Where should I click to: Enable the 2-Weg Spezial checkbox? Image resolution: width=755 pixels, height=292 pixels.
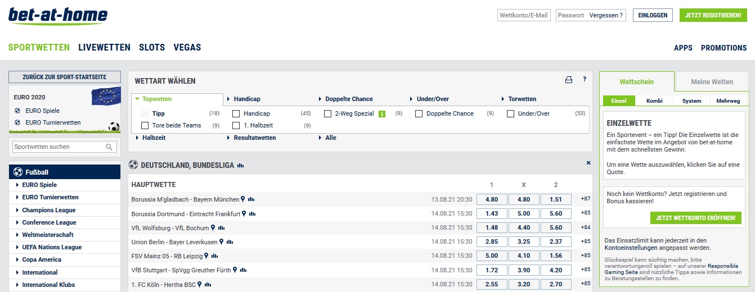coord(328,114)
